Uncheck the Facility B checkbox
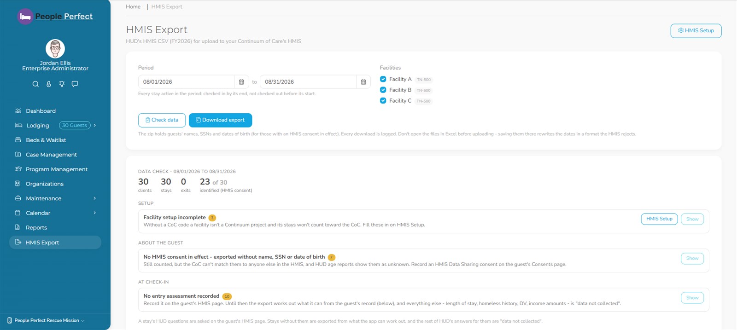This screenshot has height=330, width=737. click(383, 90)
